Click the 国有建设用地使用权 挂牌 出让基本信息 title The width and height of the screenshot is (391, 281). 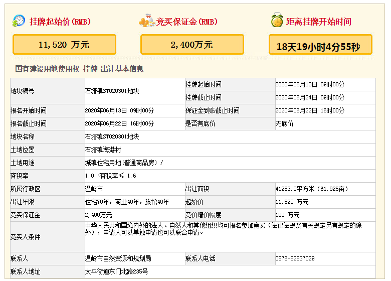point(79,69)
